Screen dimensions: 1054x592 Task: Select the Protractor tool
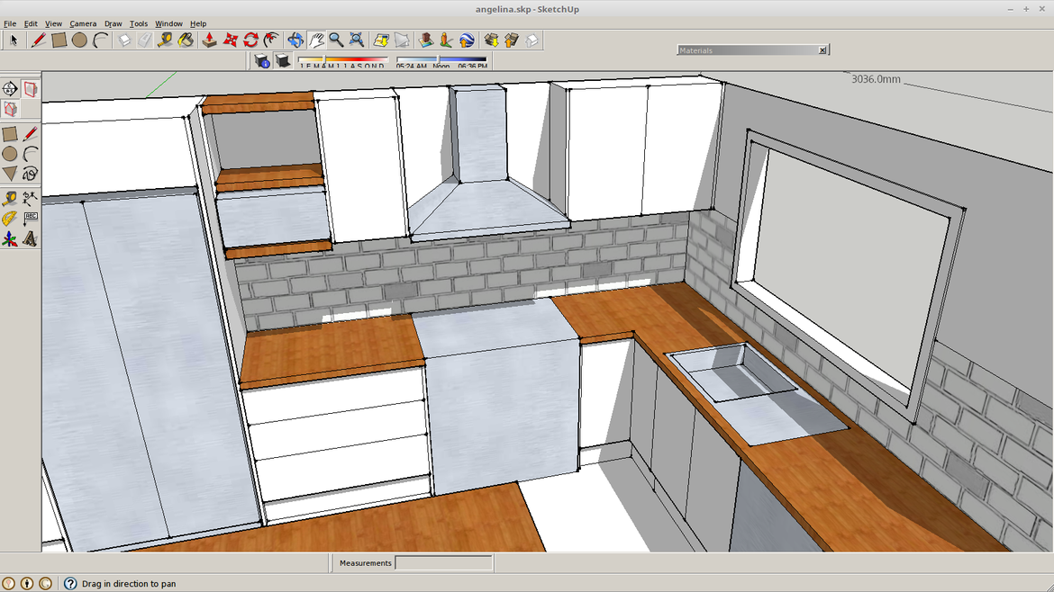point(9,219)
